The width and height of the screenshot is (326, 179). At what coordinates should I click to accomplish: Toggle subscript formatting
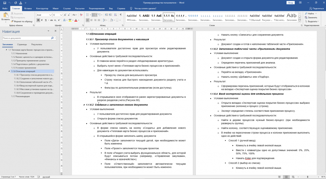tap(55, 20)
